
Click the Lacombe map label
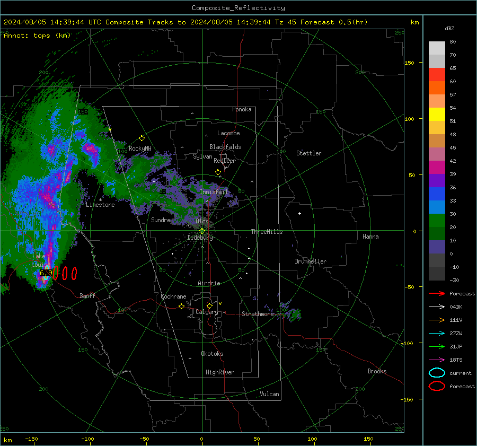click(228, 133)
